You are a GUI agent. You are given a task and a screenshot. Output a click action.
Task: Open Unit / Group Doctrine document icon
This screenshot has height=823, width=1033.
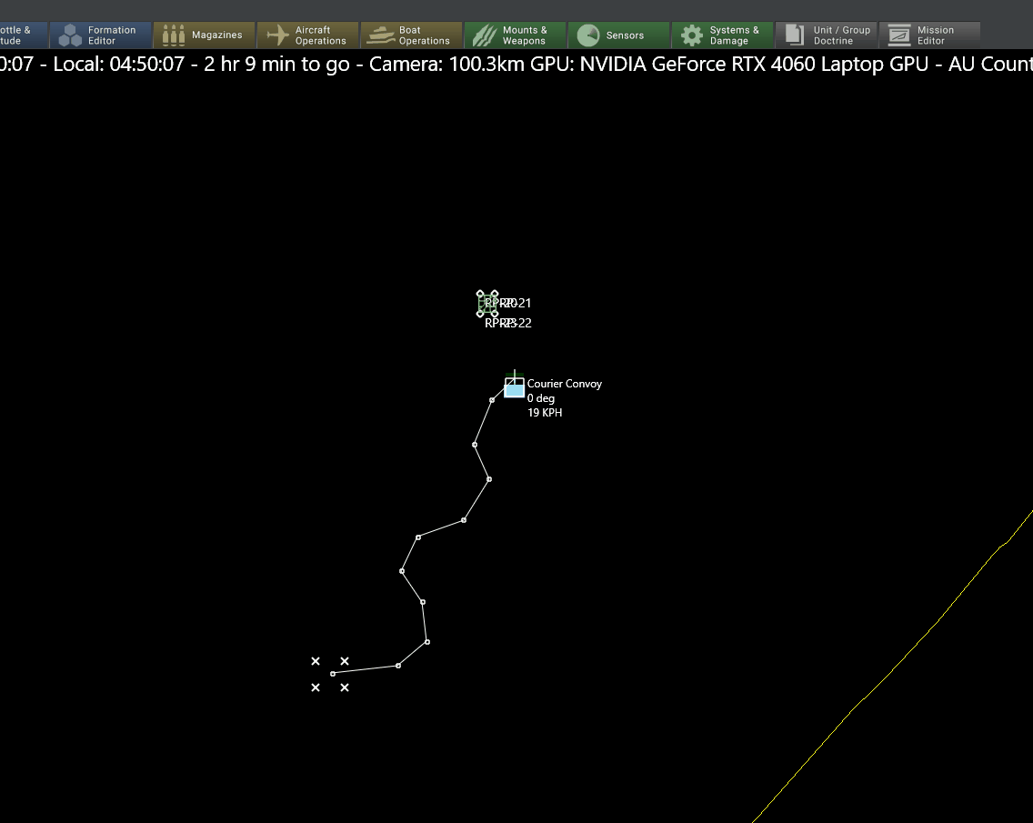pyautogui.click(x=795, y=35)
